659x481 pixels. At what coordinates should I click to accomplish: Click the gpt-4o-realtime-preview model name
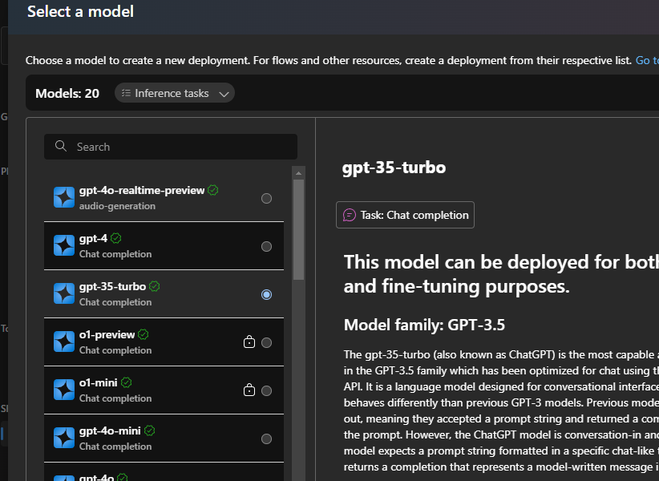coord(142,190)
